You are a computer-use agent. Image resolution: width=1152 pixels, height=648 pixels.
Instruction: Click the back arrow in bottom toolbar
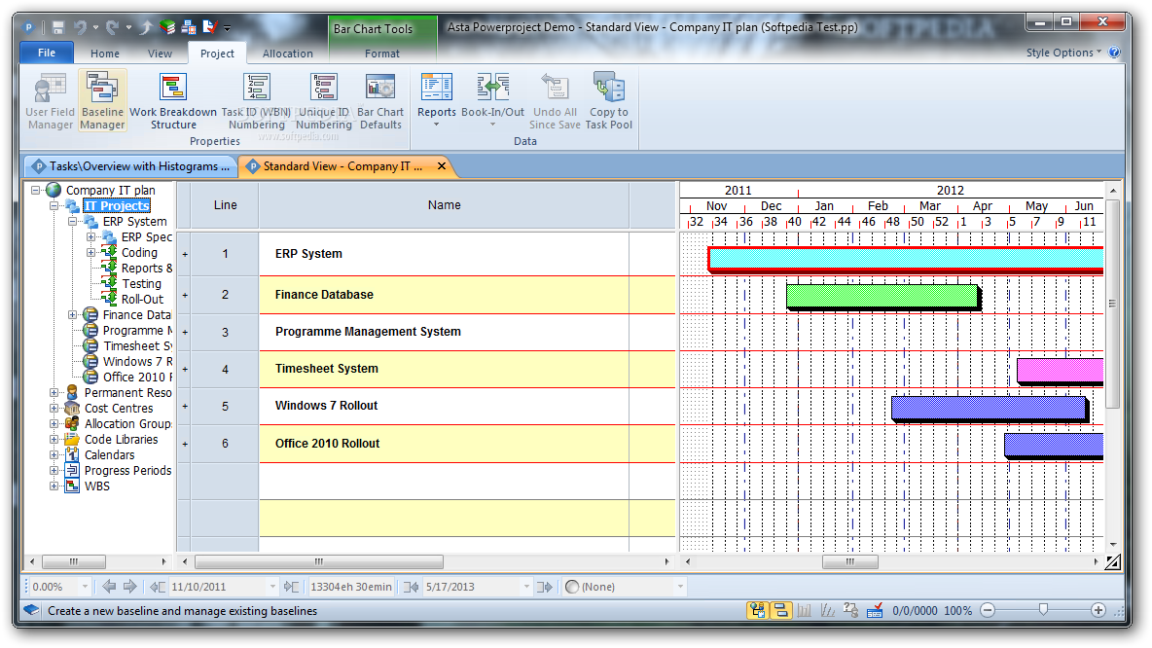(110, 587)
